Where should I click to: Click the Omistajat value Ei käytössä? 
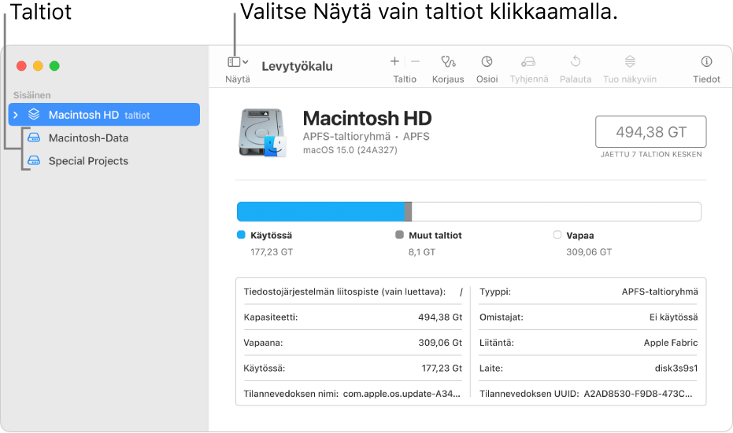coord(673,317)
